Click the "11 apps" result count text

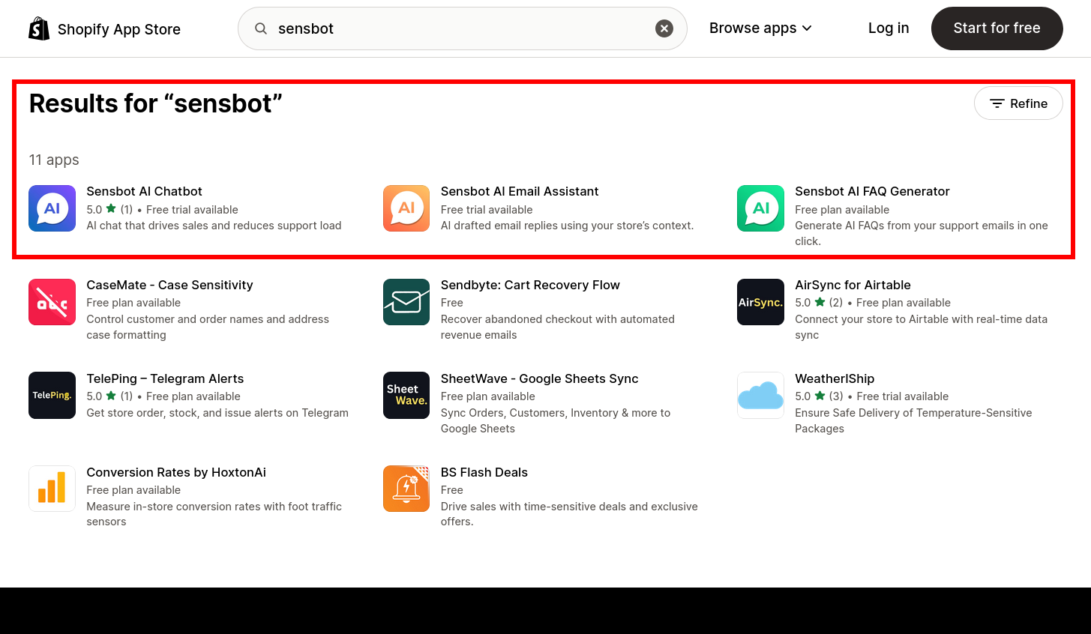(x=54, y=160)
